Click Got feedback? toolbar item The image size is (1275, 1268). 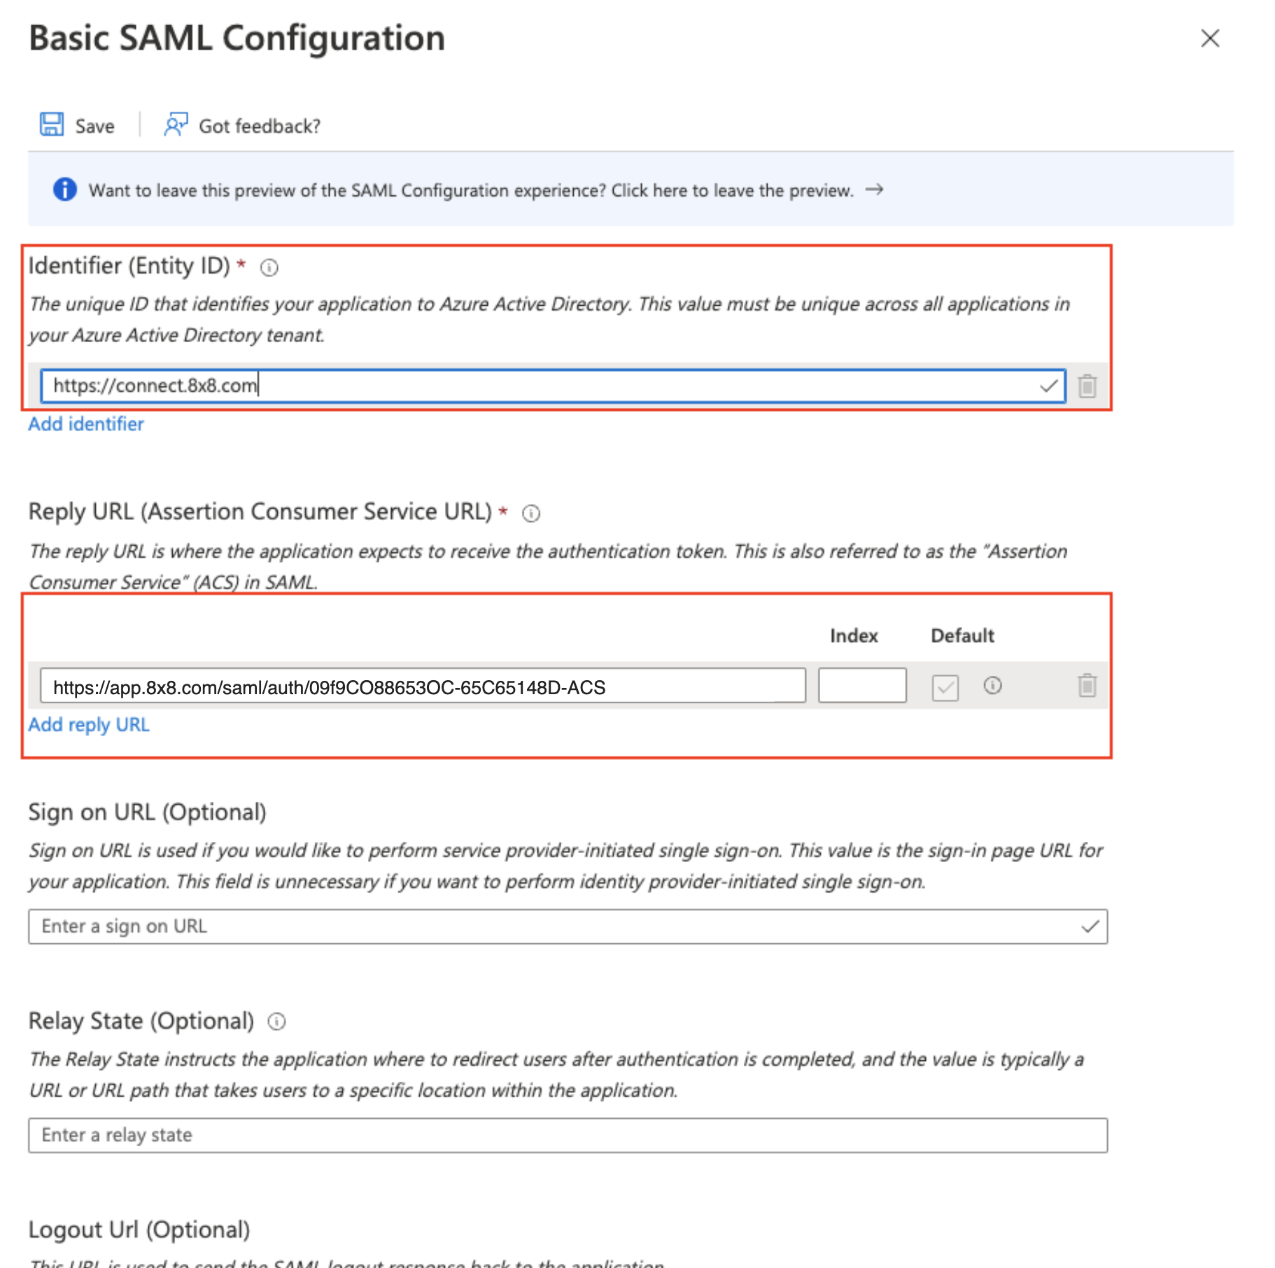[242, 126]
